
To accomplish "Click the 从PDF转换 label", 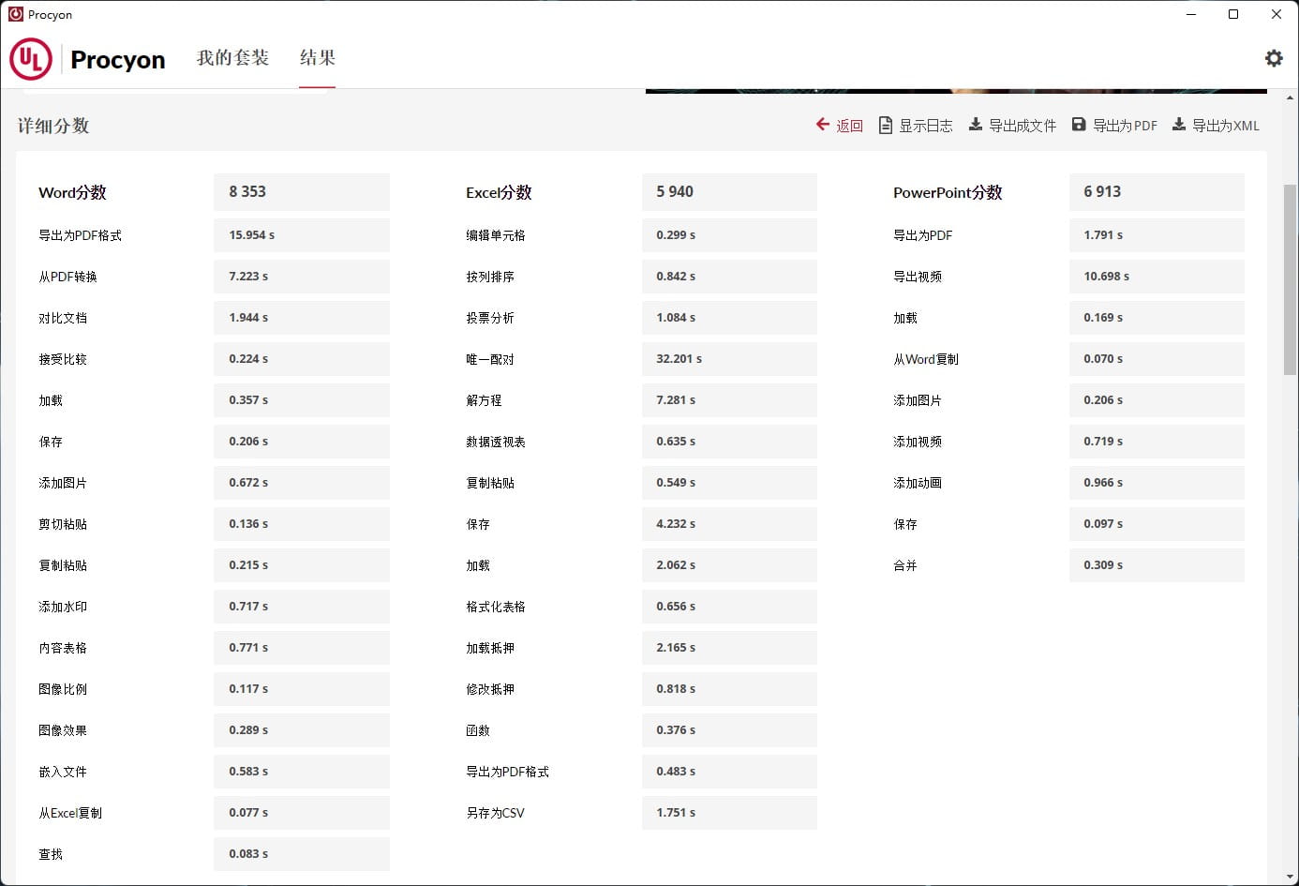I will [67, 277].
